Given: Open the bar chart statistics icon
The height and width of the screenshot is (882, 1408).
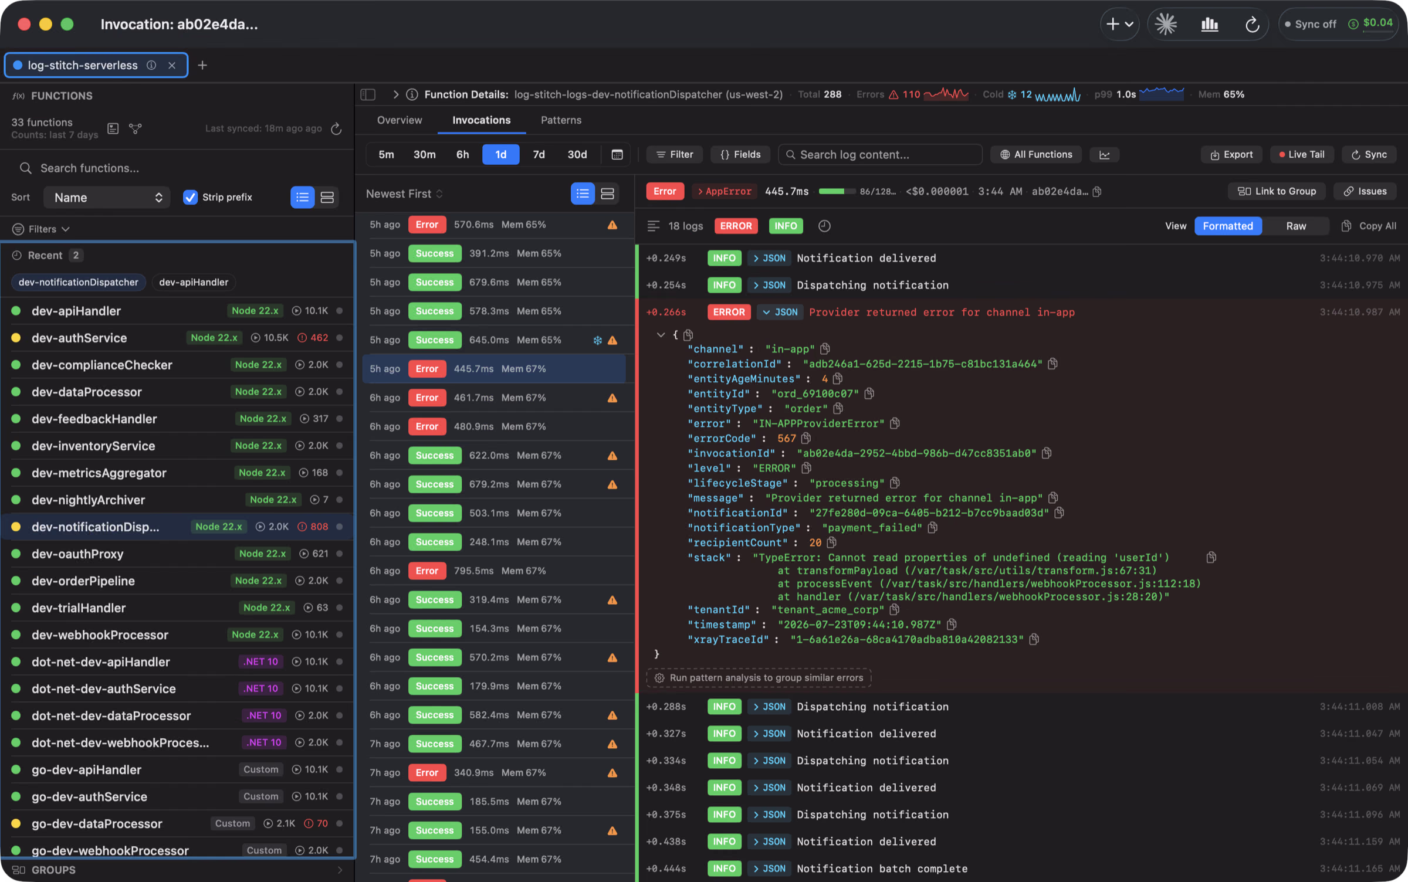Looking at the screenshot, I should [1209, 24].
